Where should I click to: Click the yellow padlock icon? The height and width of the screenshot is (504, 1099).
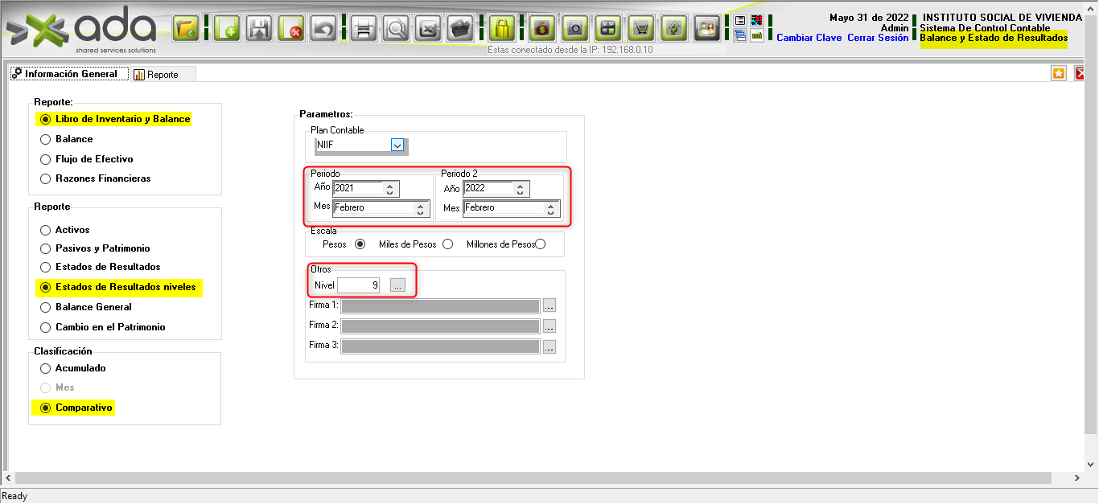click(x=502, y=29)
